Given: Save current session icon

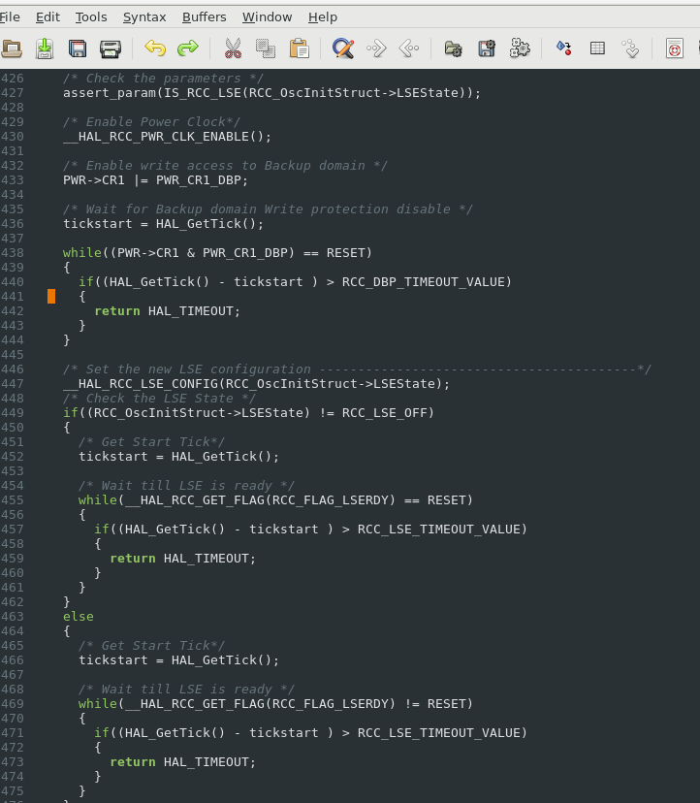Looking at the screenshot, I should pos(487,48).
